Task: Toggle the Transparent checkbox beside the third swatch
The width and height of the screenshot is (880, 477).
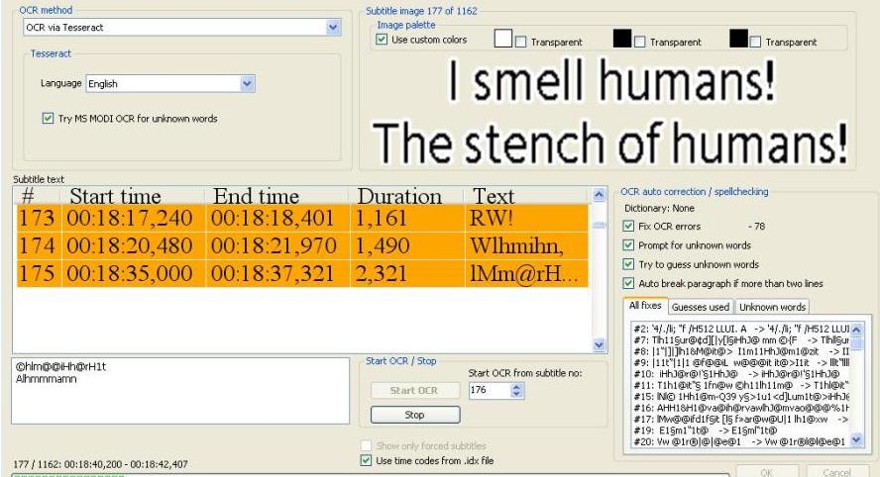Action: 755,42
